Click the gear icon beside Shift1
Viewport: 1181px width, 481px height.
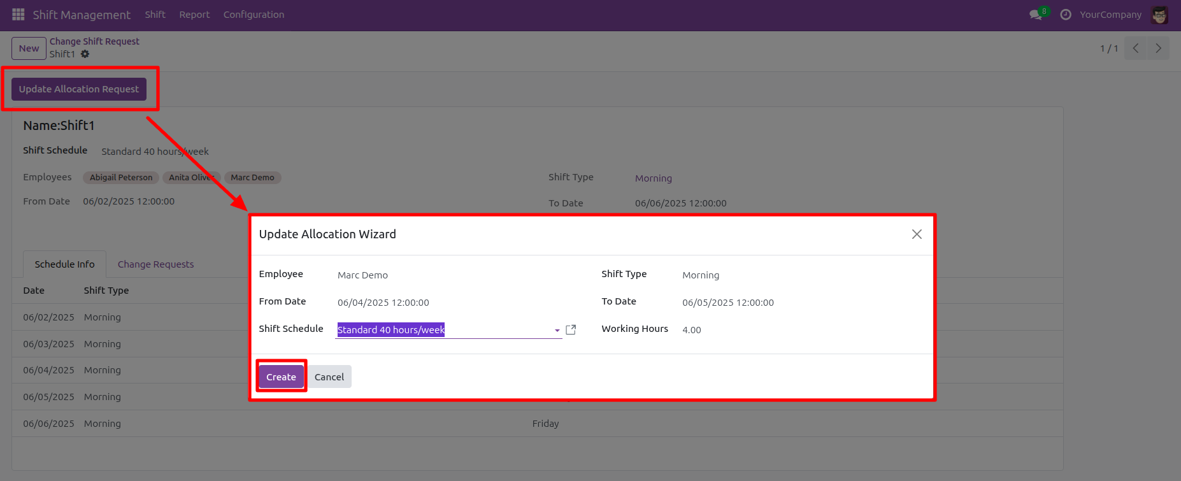click(85, 54)
